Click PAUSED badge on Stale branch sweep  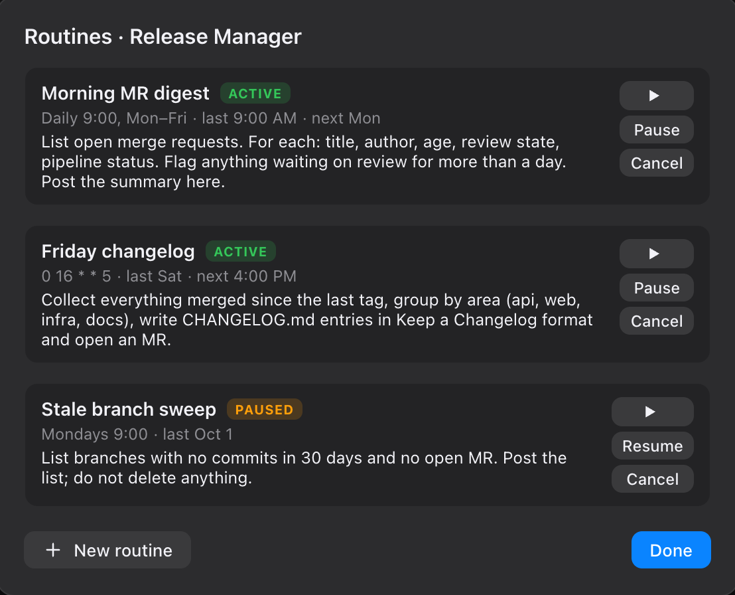265,410
